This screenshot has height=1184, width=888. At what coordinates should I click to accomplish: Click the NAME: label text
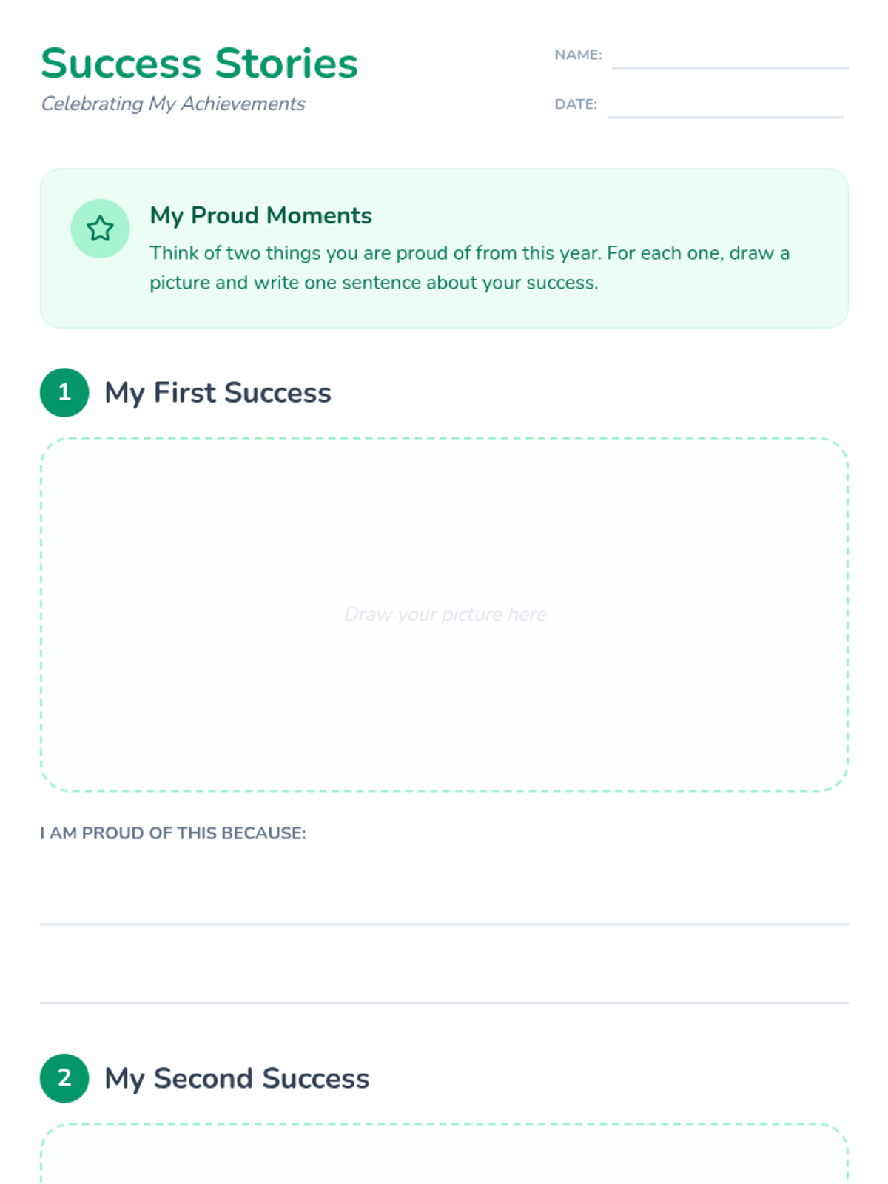coord(578,55)
